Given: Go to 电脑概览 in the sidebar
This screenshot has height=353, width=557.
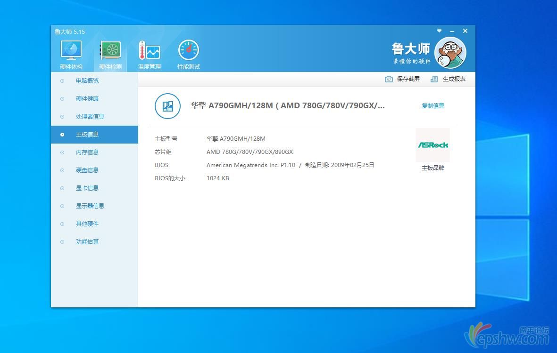Looking at the screenshot, I should 94,81.
